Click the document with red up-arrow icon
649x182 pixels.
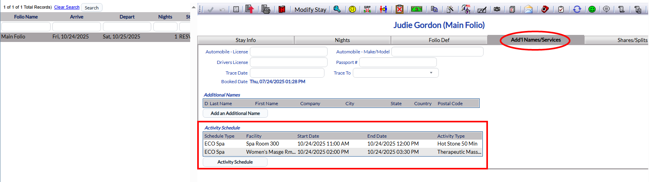pos(249,9)
